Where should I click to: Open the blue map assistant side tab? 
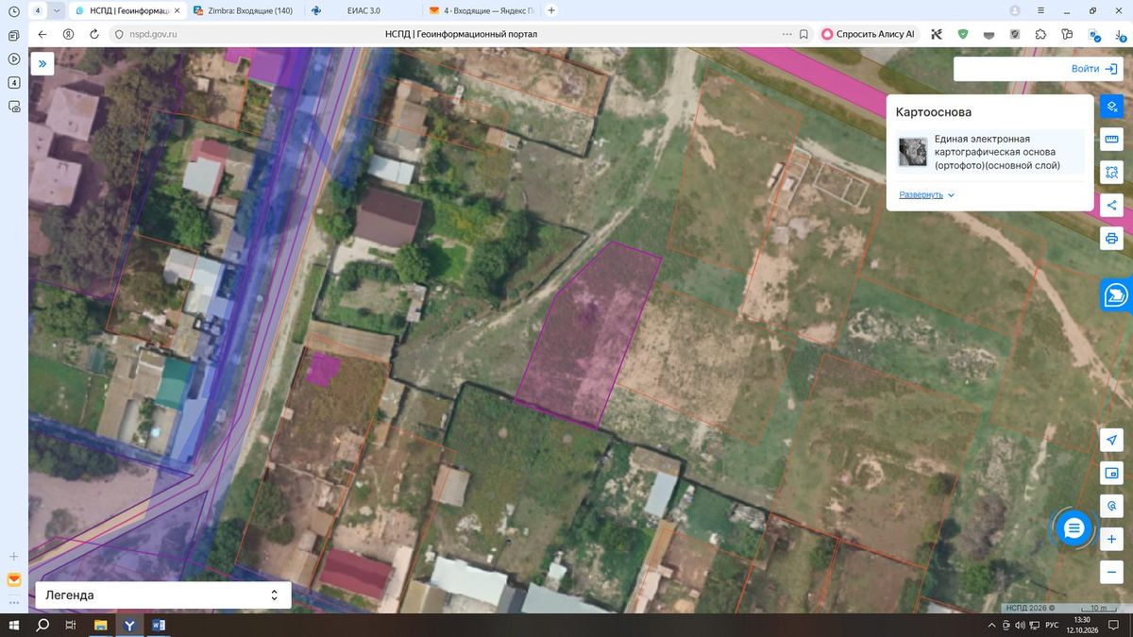point(1116,294)
